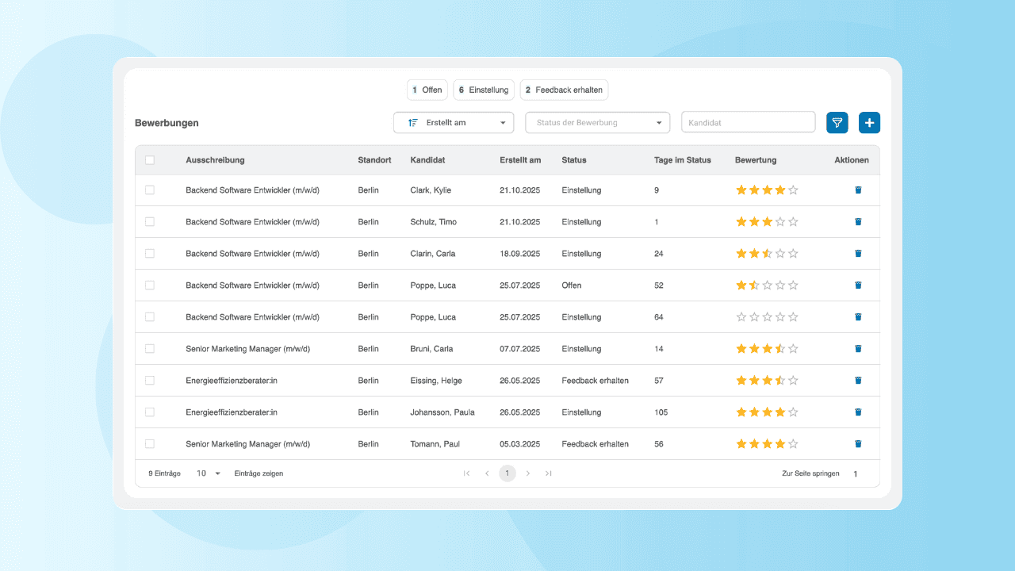This screenshot has height=571, width=1015.
Task: Delete Clark, Kylie application via trash icon
Action: pyautogui.click(x=858, y=190)
